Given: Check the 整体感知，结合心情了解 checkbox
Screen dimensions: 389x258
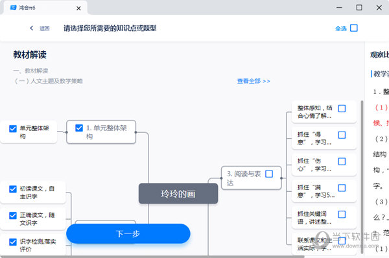Looking at the screenshot, I should click(x=342, y=109).
